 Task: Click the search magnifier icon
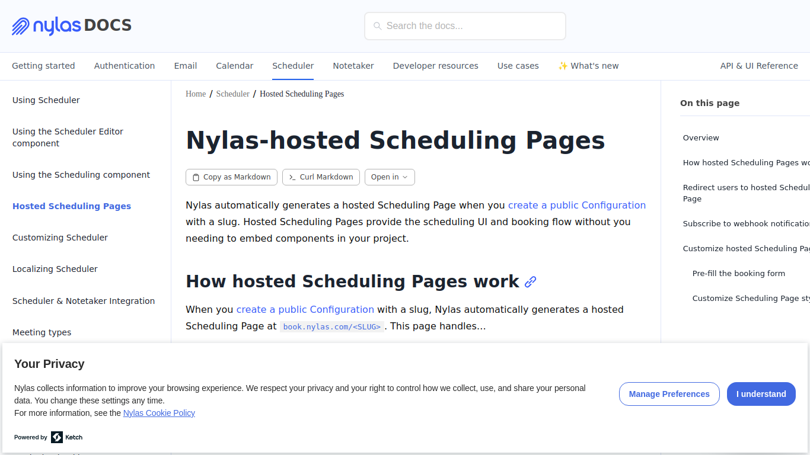pos(377,26)
